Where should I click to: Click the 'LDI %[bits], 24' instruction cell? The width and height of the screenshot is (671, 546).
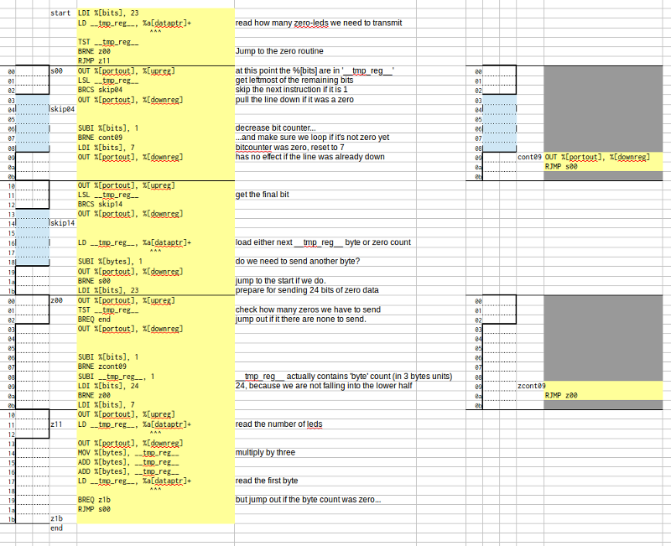pos(108,386)
